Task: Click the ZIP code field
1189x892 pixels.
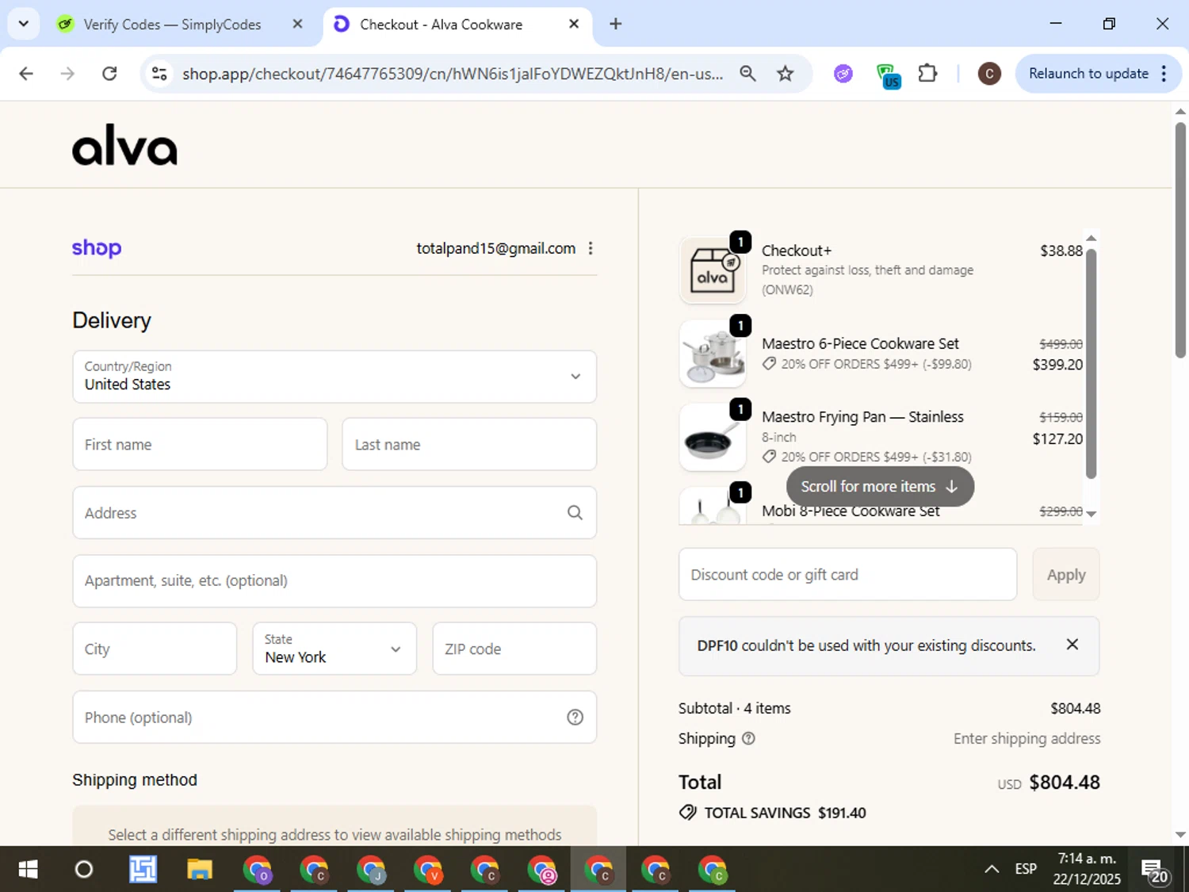Action: coord(514,649)
